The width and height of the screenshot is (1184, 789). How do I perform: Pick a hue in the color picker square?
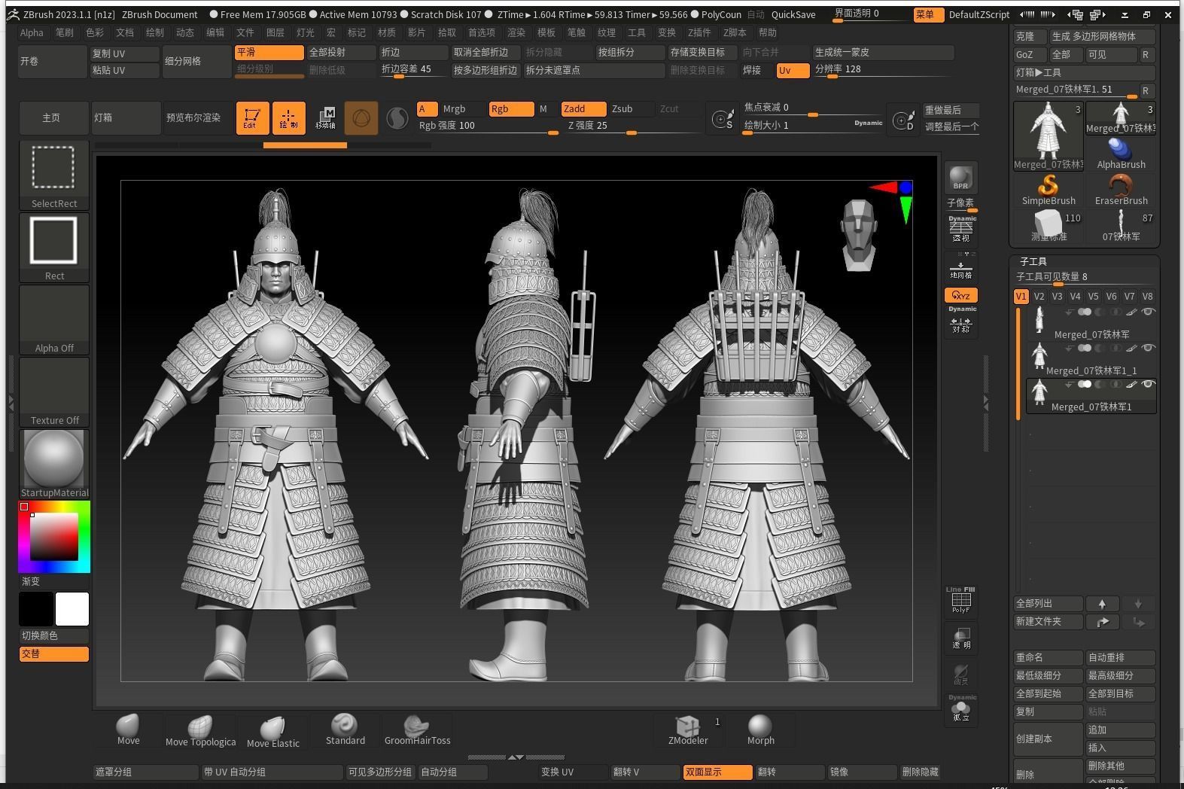coord(54,537)
